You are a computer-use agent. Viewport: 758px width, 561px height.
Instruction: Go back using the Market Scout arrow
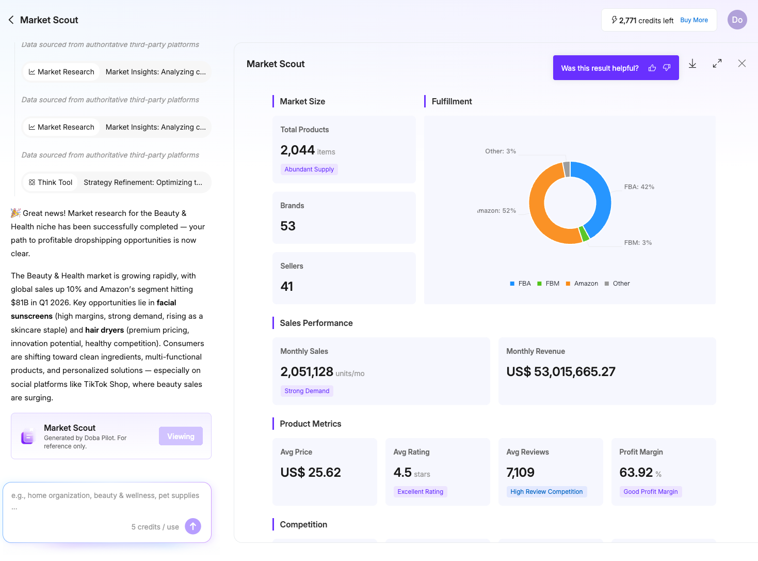[x=11, y=20]
